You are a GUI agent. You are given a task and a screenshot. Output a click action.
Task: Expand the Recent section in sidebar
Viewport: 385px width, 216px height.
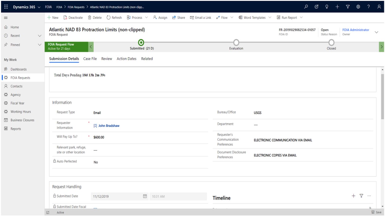coord(39,36)
